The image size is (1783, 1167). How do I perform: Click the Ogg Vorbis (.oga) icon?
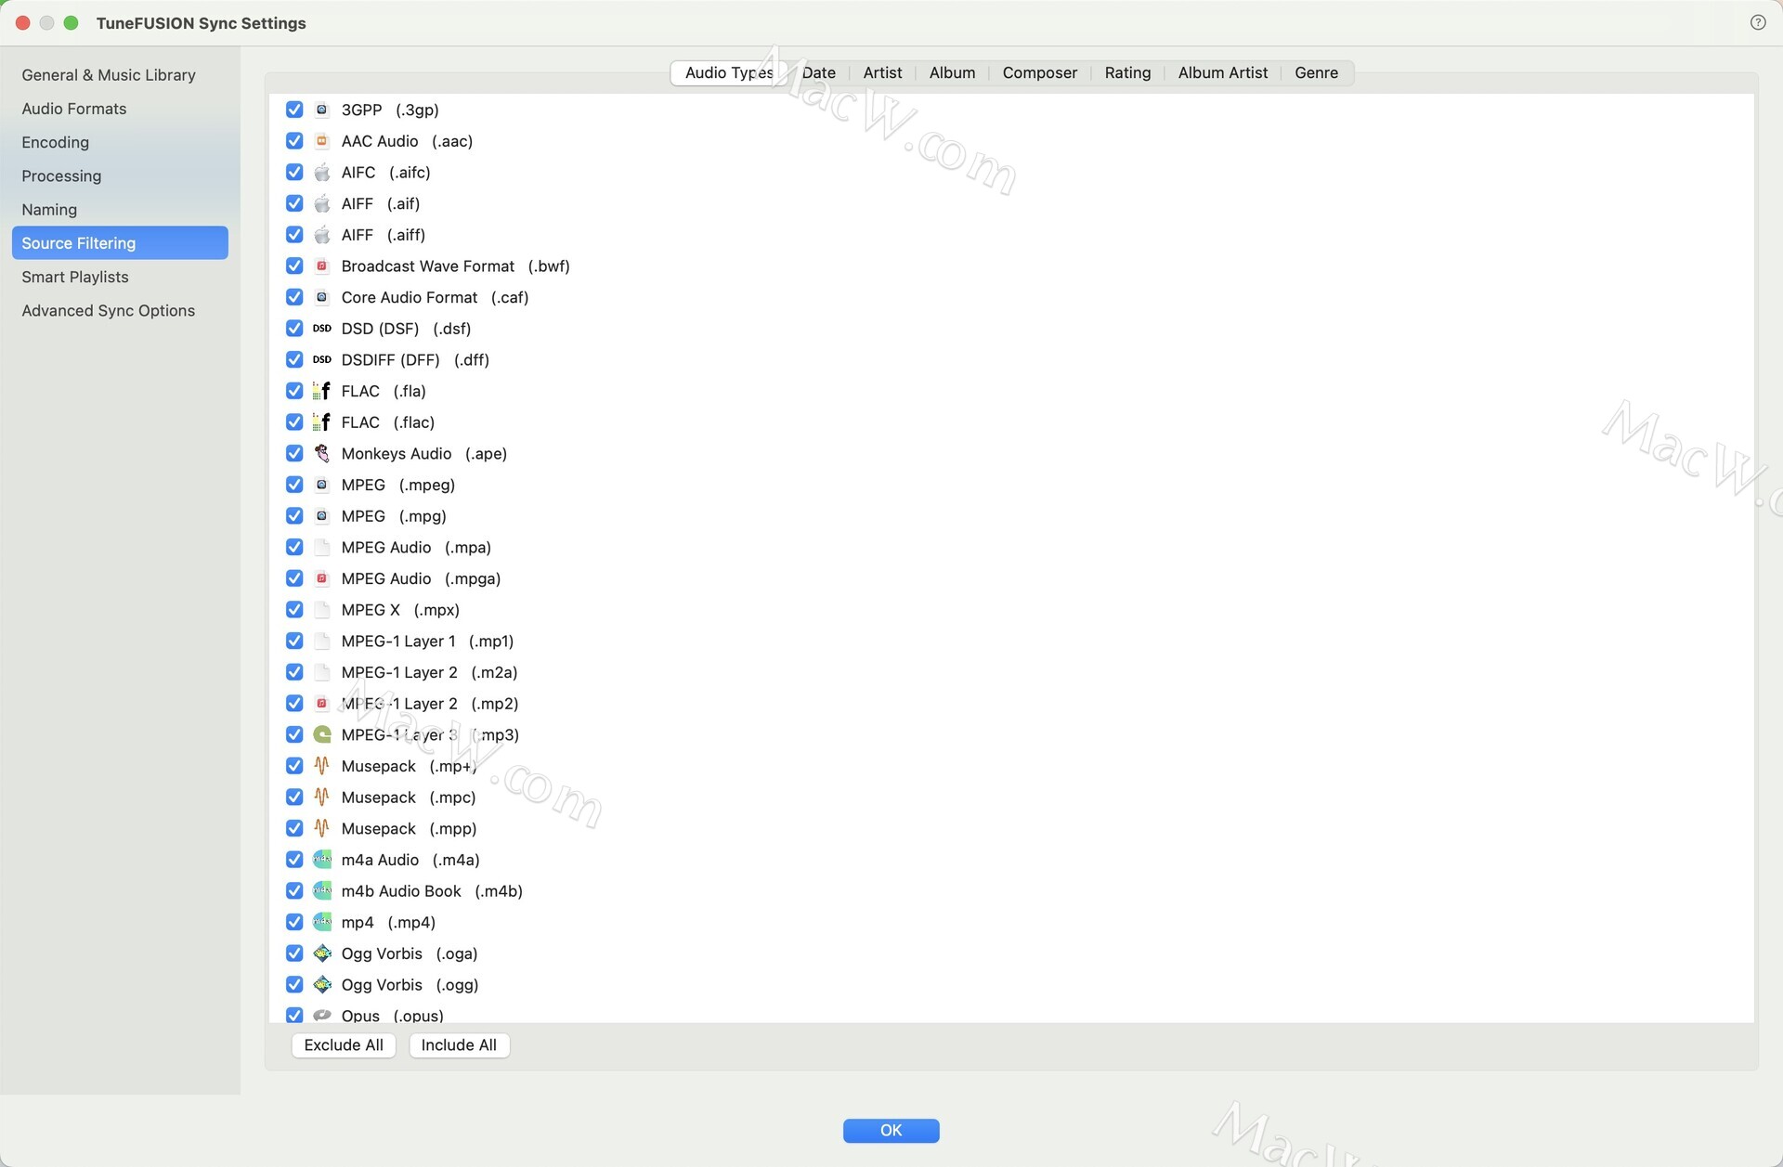point(322,953)
